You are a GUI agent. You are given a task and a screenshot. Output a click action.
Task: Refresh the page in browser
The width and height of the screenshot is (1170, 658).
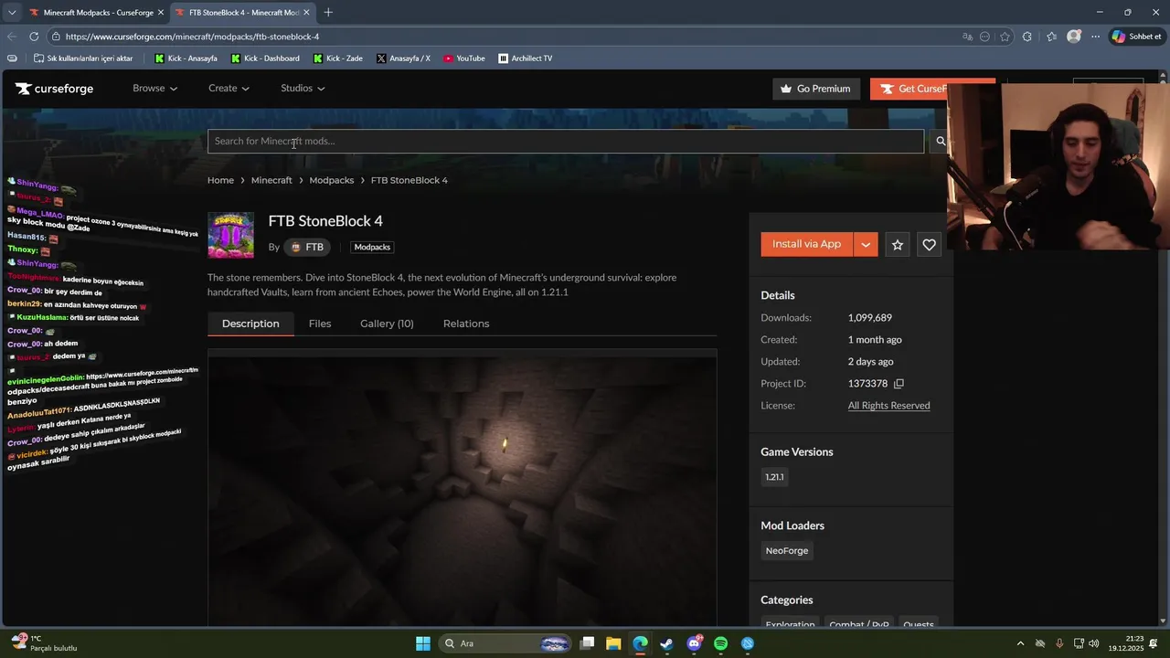(34, 37)
